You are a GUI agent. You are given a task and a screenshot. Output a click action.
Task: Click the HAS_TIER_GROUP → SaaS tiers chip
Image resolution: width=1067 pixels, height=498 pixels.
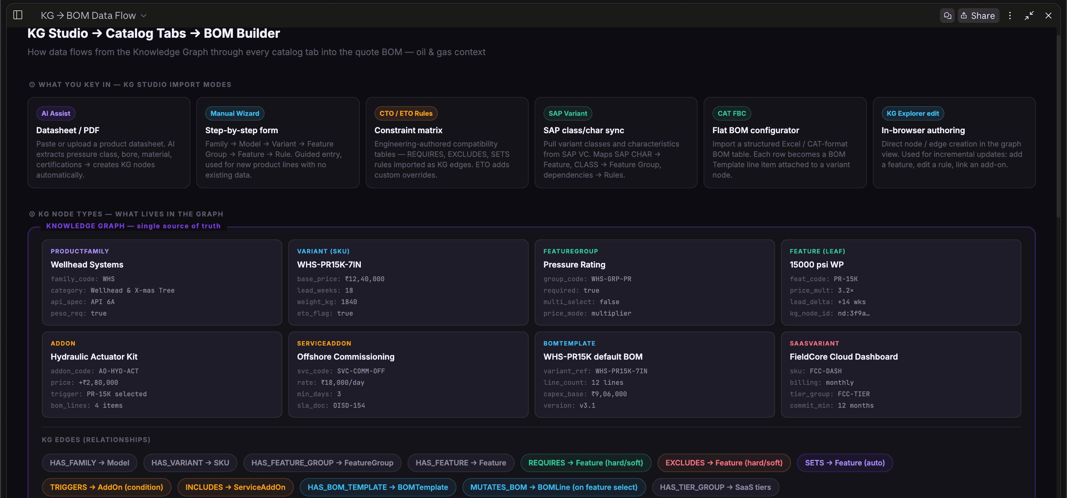[715, 487]
